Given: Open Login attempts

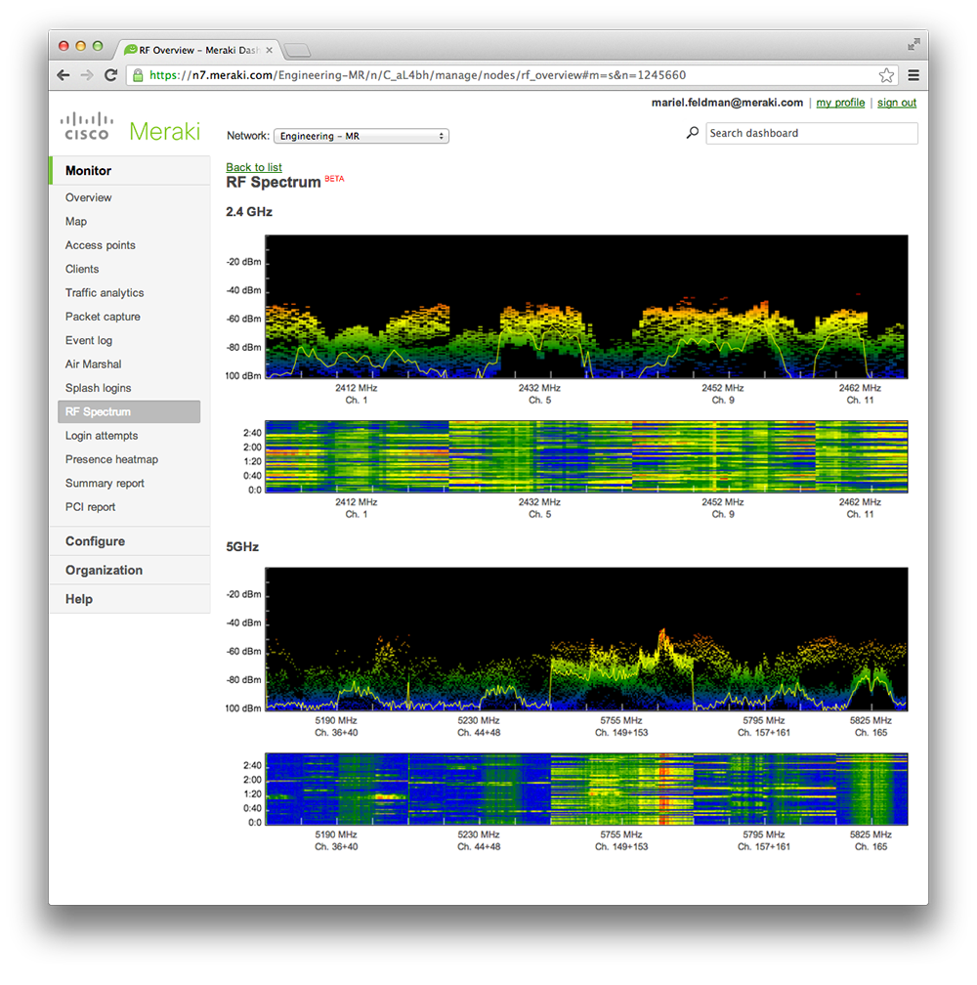Looking at the screenshot, I should [102, 436].
